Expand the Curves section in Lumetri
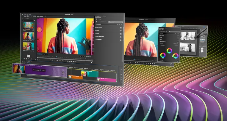The image size is (227, 121). point(96,34)
